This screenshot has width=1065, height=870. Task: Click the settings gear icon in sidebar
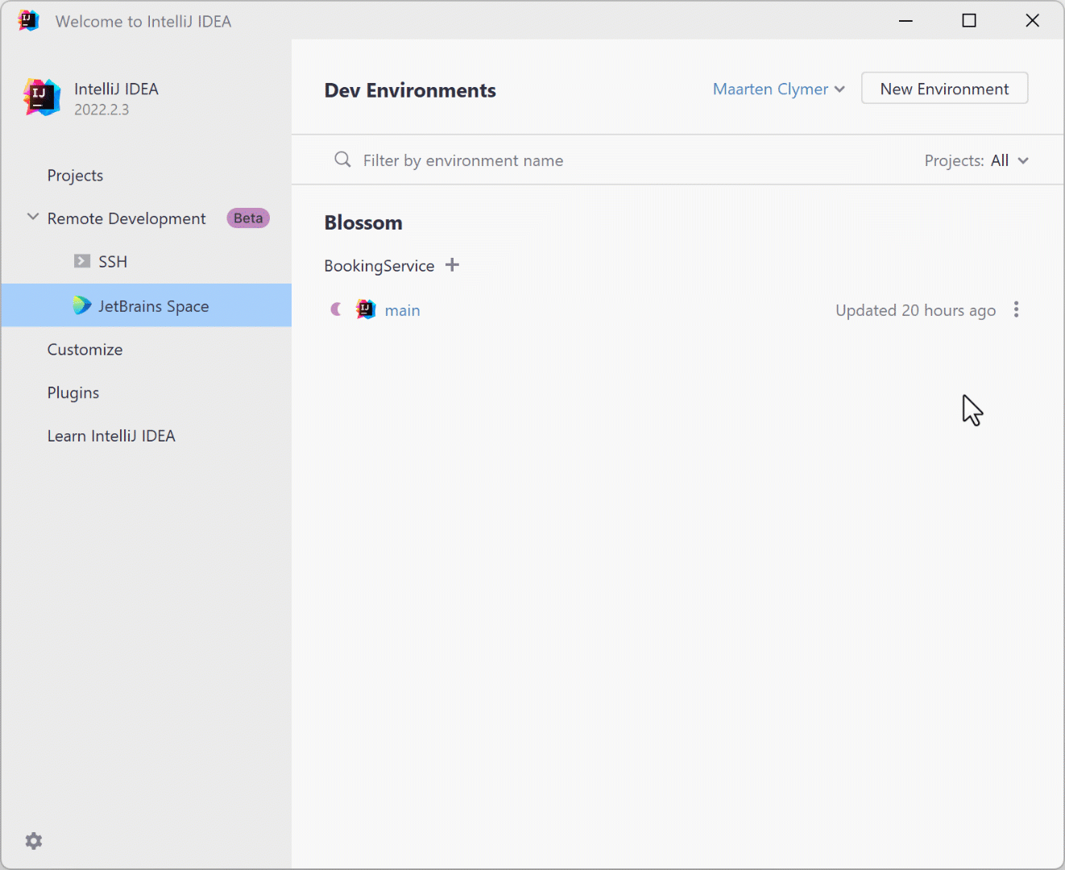coord(34,841)
